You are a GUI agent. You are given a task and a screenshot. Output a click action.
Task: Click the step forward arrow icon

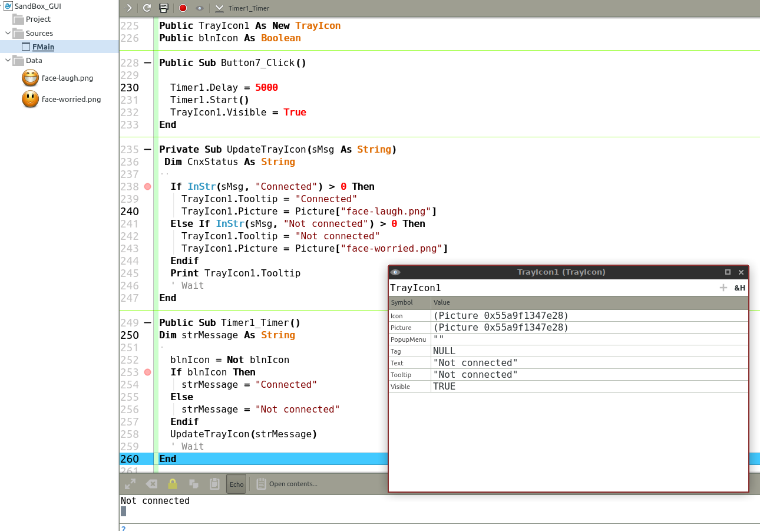[x=129, y=8]
